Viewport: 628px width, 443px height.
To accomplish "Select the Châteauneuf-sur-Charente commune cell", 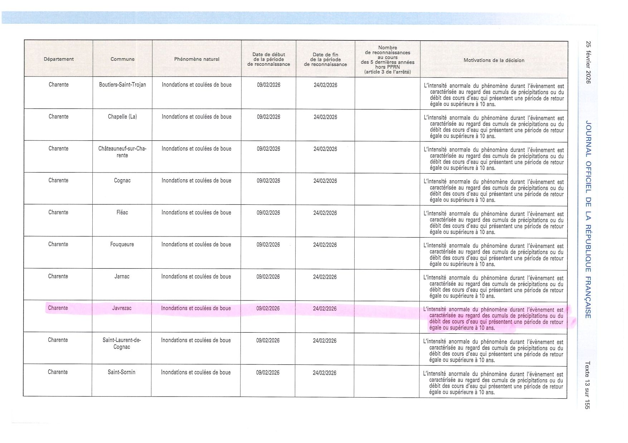I will coord(122,152).
